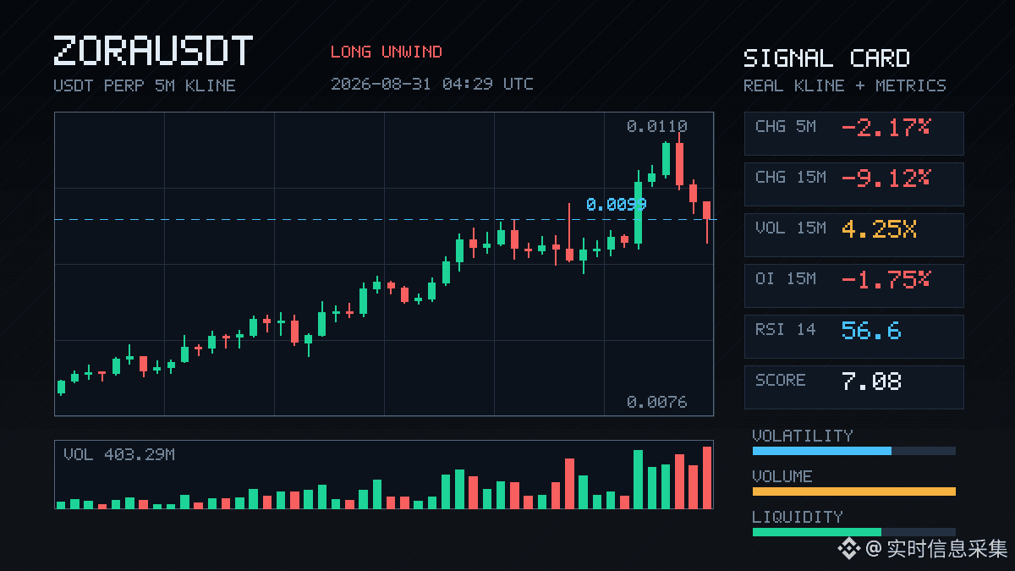The image size is (1015, 571).
Task: Select the OI 15M value -1.75%
Action: click(886, 280)
